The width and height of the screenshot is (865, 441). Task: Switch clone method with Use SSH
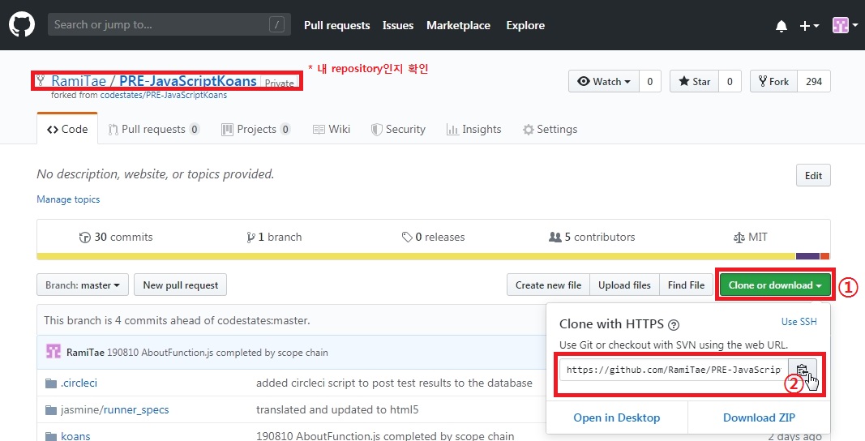tap(799, 322)
